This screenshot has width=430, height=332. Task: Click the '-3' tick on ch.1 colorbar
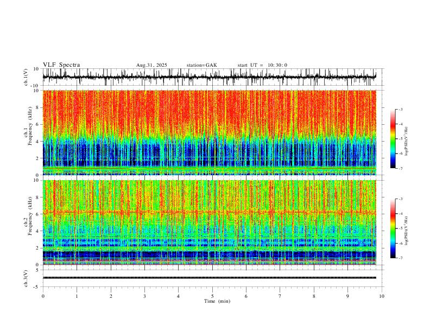pos(400,109)
